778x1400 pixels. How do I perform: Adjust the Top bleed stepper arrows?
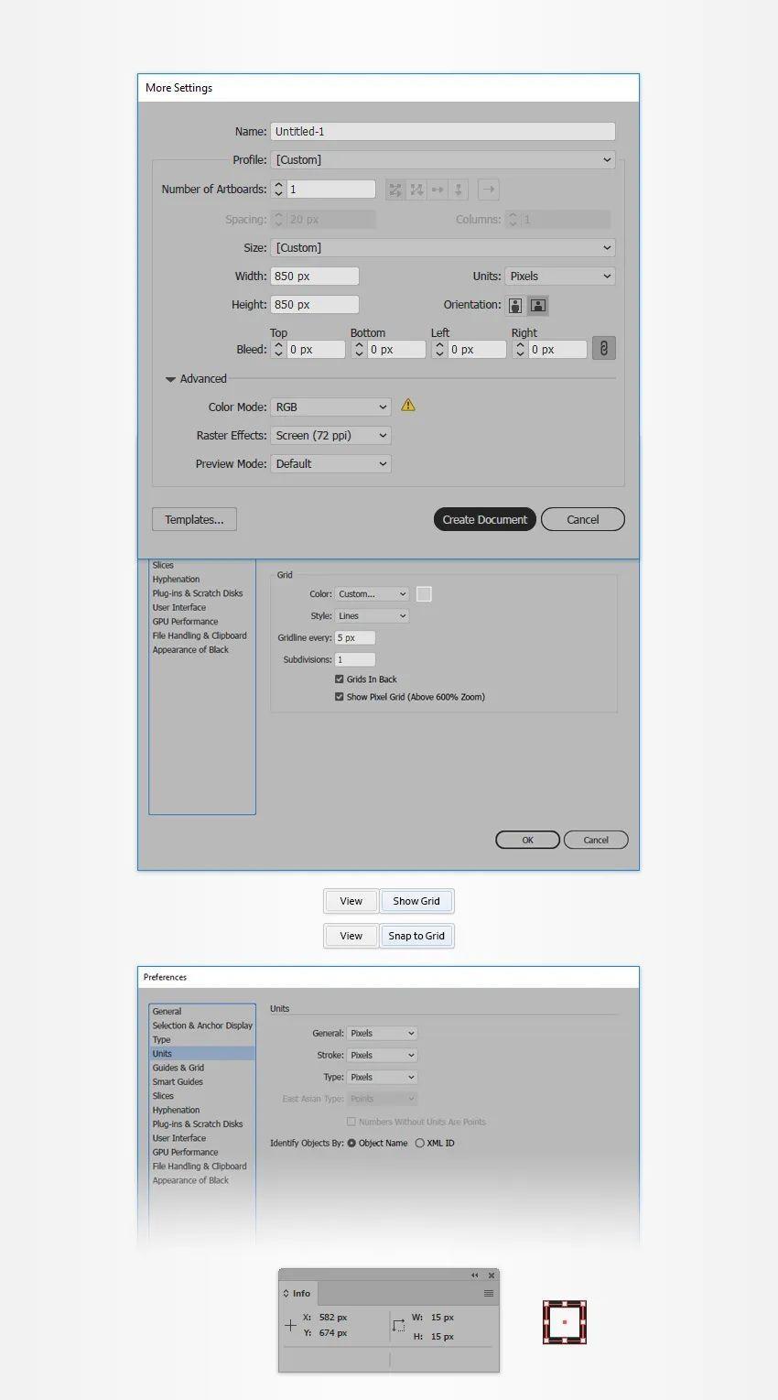click(278, 350)
